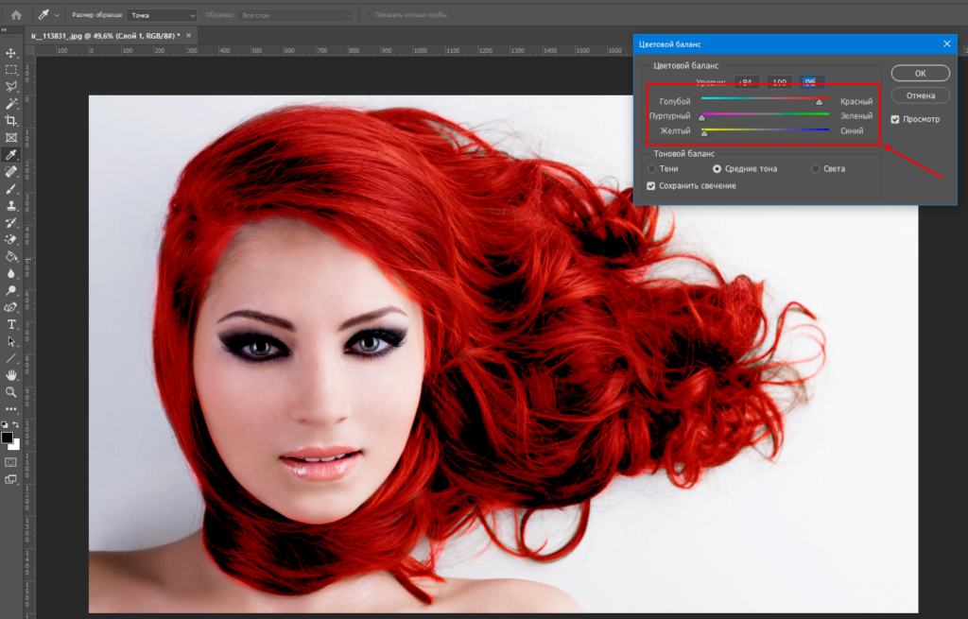968x619 pixels.
Task: Switch to the ir__113831_.jpg document tab
Action: [x=106, y=36]
